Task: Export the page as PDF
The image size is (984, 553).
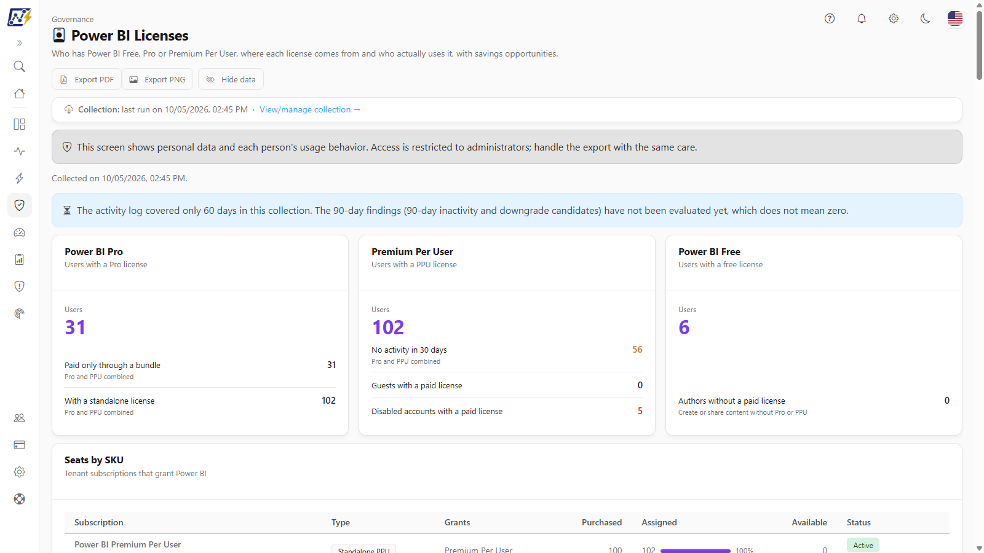Action: pos(87,79)
